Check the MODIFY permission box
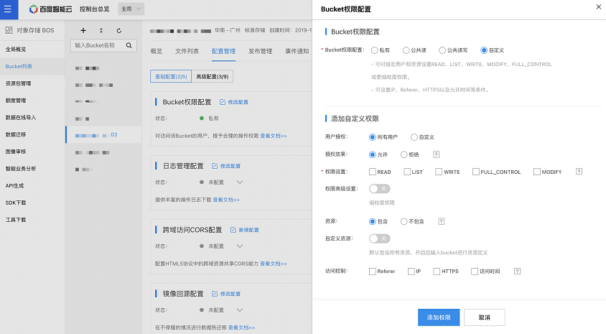The width and height of the screenshot is (606, 334). [x=537, y=172]
